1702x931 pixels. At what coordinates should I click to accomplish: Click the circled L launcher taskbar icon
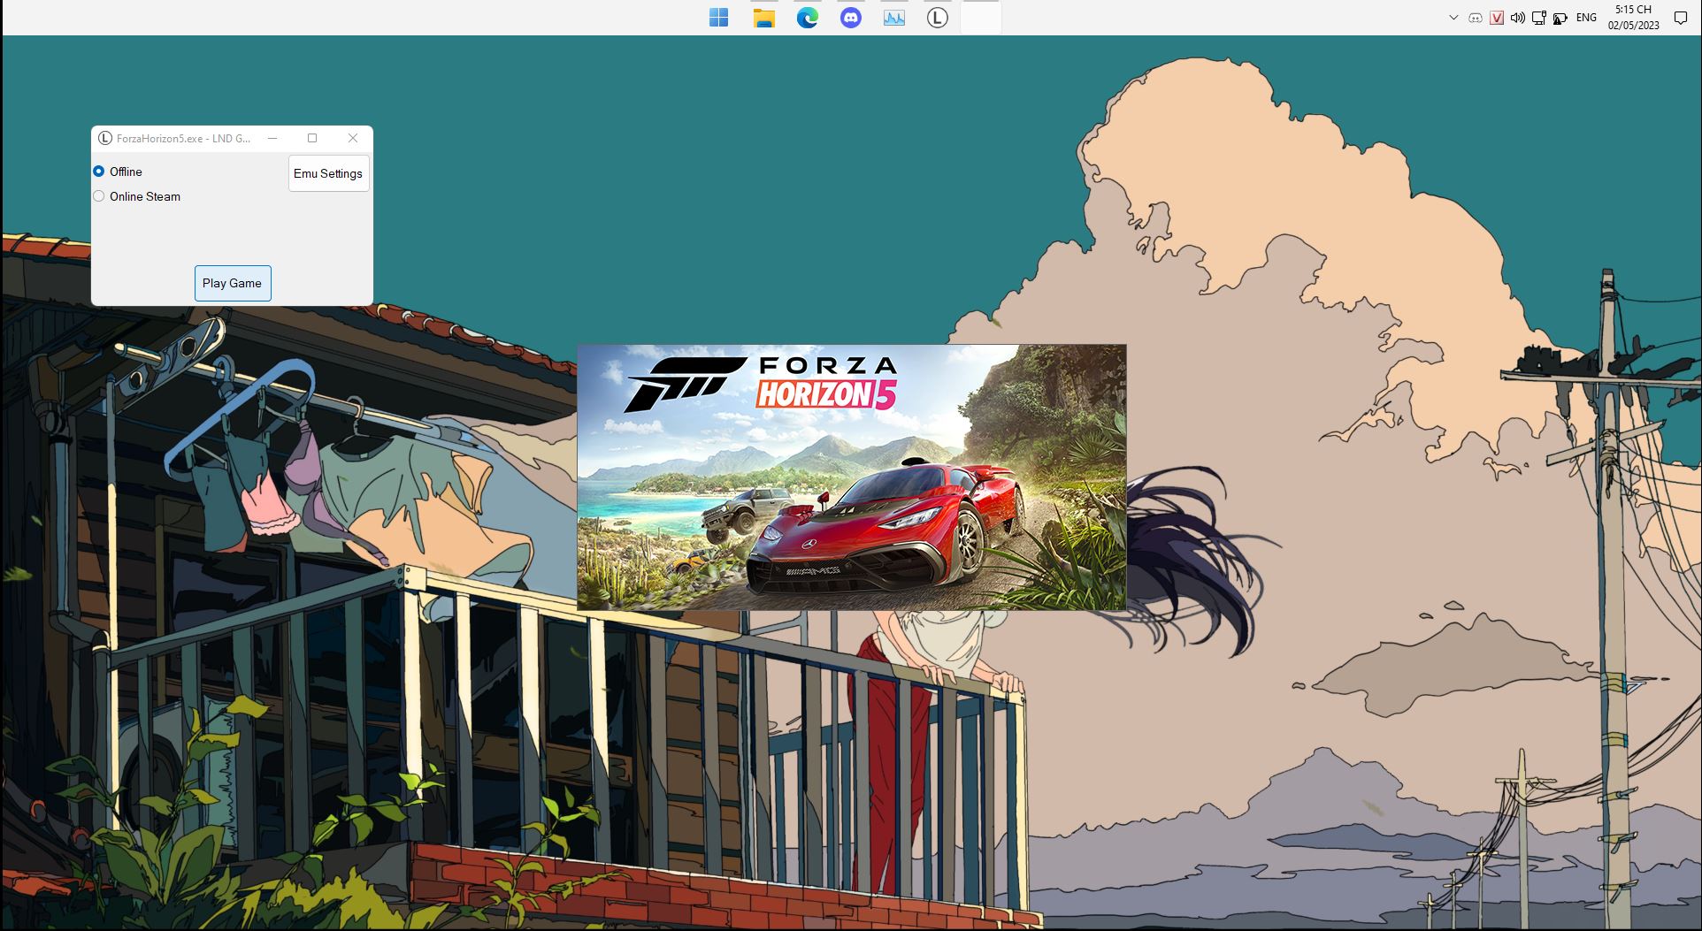point(937,18)
